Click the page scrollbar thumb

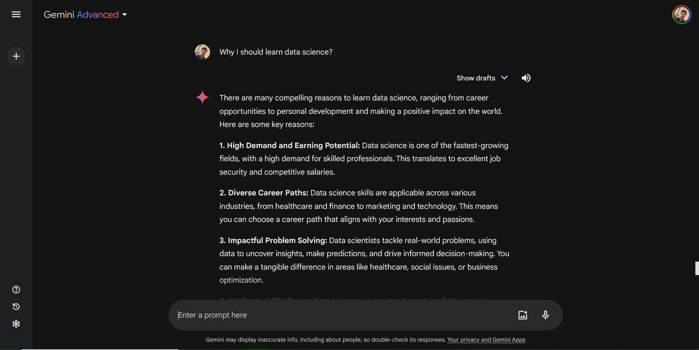(697, 268)
